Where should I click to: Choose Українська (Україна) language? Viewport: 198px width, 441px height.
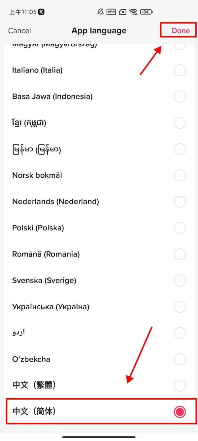[x=99, y=306]
